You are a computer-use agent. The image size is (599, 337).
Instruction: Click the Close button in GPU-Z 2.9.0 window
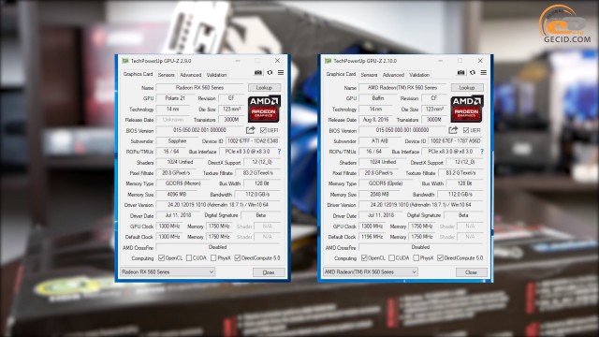tap(269, 272)
